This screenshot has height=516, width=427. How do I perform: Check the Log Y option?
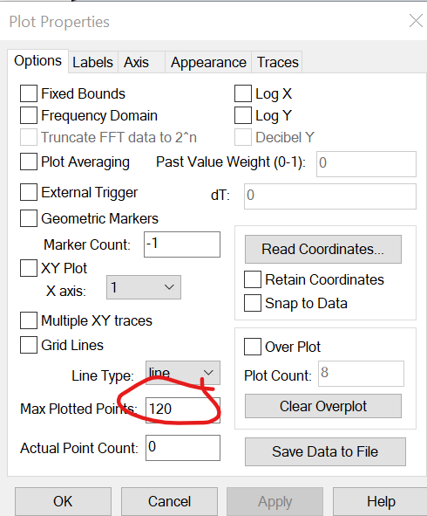point(243,115)
